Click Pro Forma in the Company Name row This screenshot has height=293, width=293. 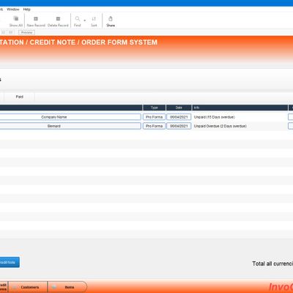[154, 117]
